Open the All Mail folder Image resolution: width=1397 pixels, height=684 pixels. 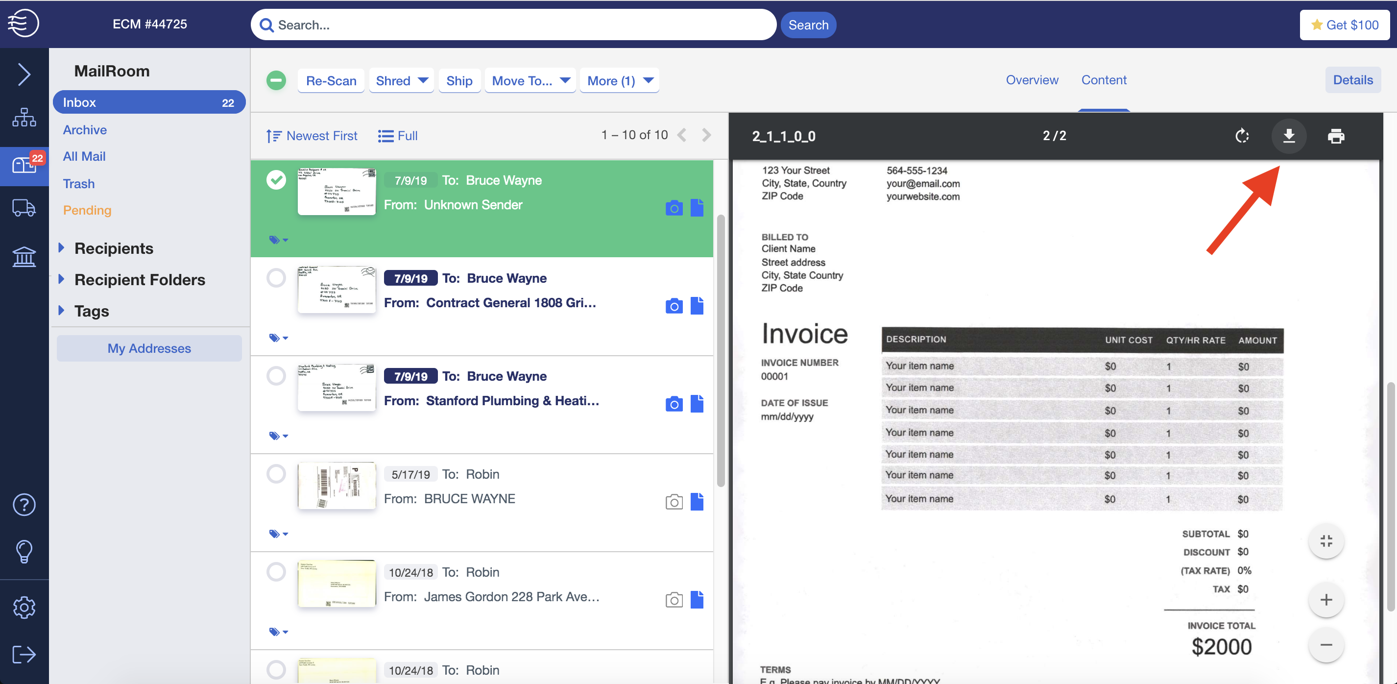pos(84,156)
